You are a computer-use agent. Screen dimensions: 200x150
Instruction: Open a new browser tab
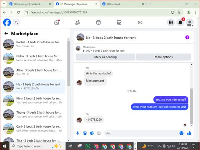(150, 4)
